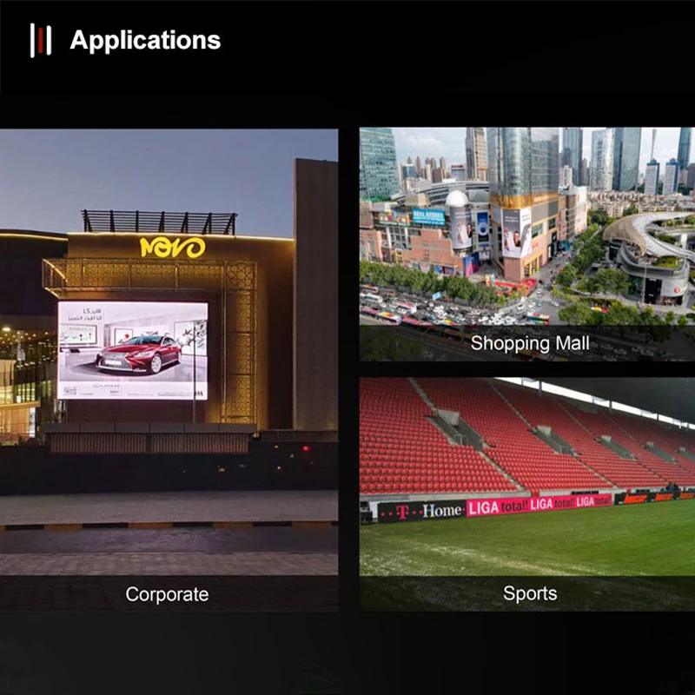Open the Sports stadium photo

point(527,494)
